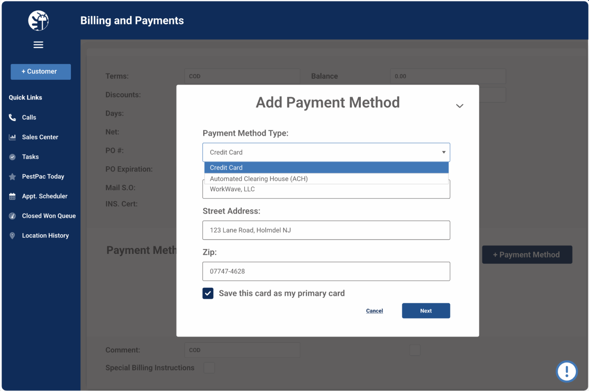Open the Appt. Scheduler calendar icon
The width and height of the screenshot is (589, 391).
13,196
